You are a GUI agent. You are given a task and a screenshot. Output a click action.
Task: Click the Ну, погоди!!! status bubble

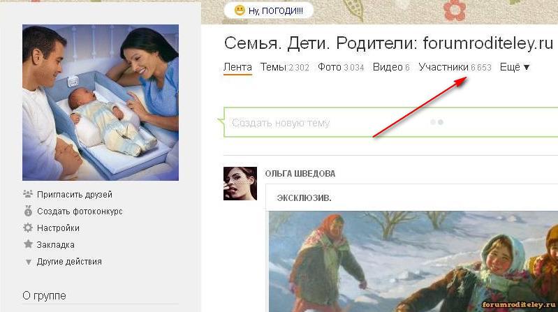click(269, 10)
